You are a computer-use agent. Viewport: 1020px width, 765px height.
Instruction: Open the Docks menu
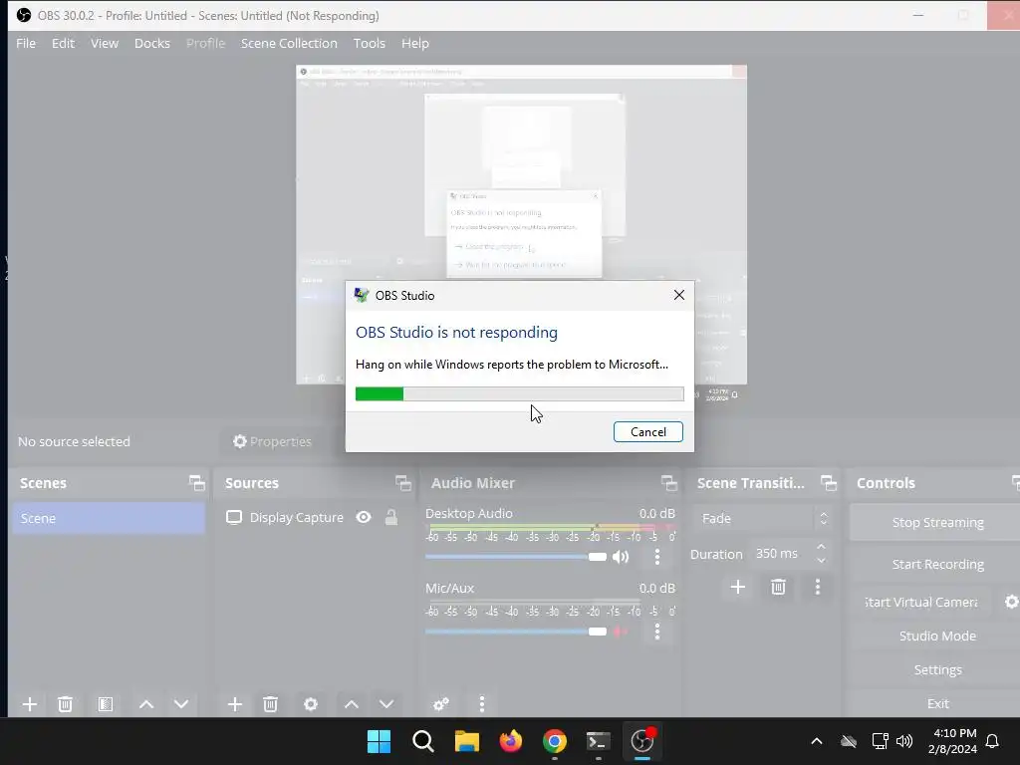152,43
